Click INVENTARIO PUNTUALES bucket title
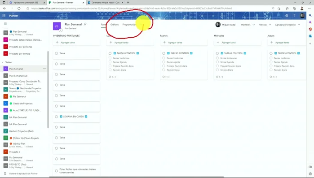The image size is (314, 178). tap(66, 36)
